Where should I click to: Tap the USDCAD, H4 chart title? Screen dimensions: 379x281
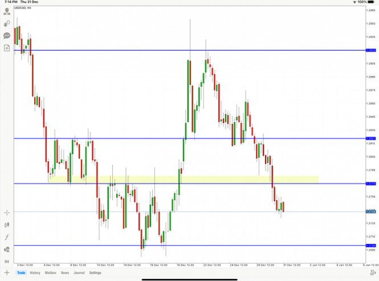(x=23, y=8)
